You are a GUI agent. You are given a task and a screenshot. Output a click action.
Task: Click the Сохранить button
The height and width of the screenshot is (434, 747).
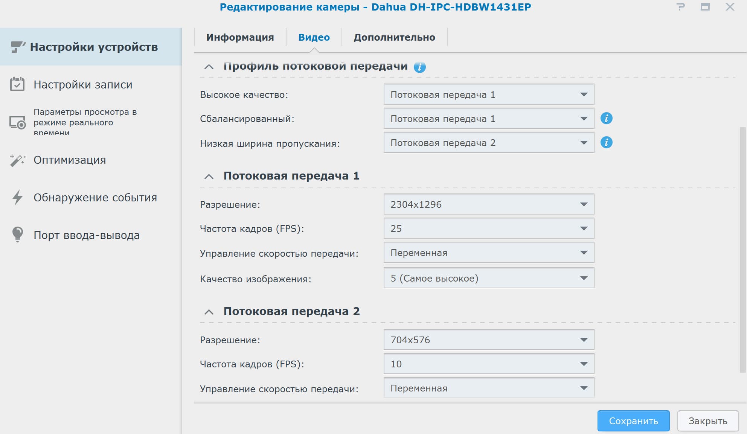tap(633, 421)
